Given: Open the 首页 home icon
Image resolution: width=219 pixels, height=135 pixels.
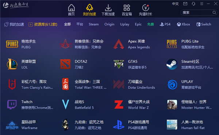Looking at the screenshot, I should click(72, 8).
